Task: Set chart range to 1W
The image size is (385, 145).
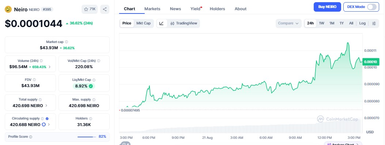Action: pos(322,23)
